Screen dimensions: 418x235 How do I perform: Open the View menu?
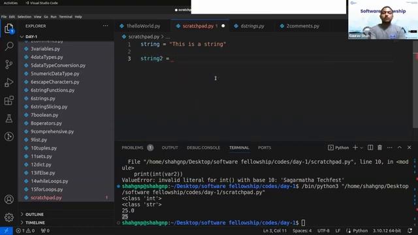[x=38, y=17]
